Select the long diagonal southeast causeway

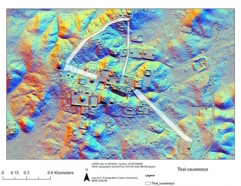[x=163, y=115]
